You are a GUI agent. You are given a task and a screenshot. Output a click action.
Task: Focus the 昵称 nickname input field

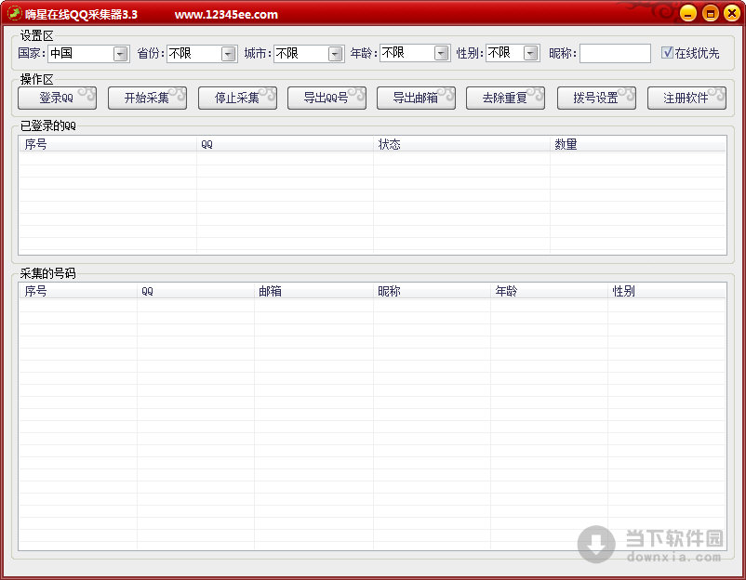click(x=615, y=53)
